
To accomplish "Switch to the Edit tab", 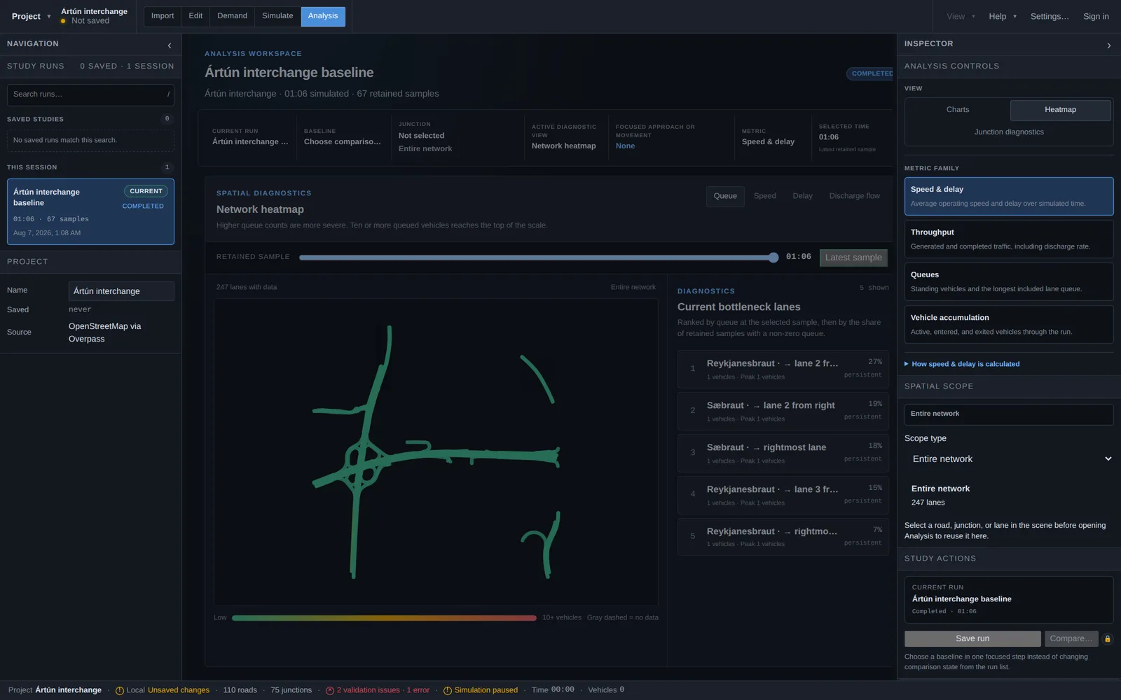I will point(195,16).
